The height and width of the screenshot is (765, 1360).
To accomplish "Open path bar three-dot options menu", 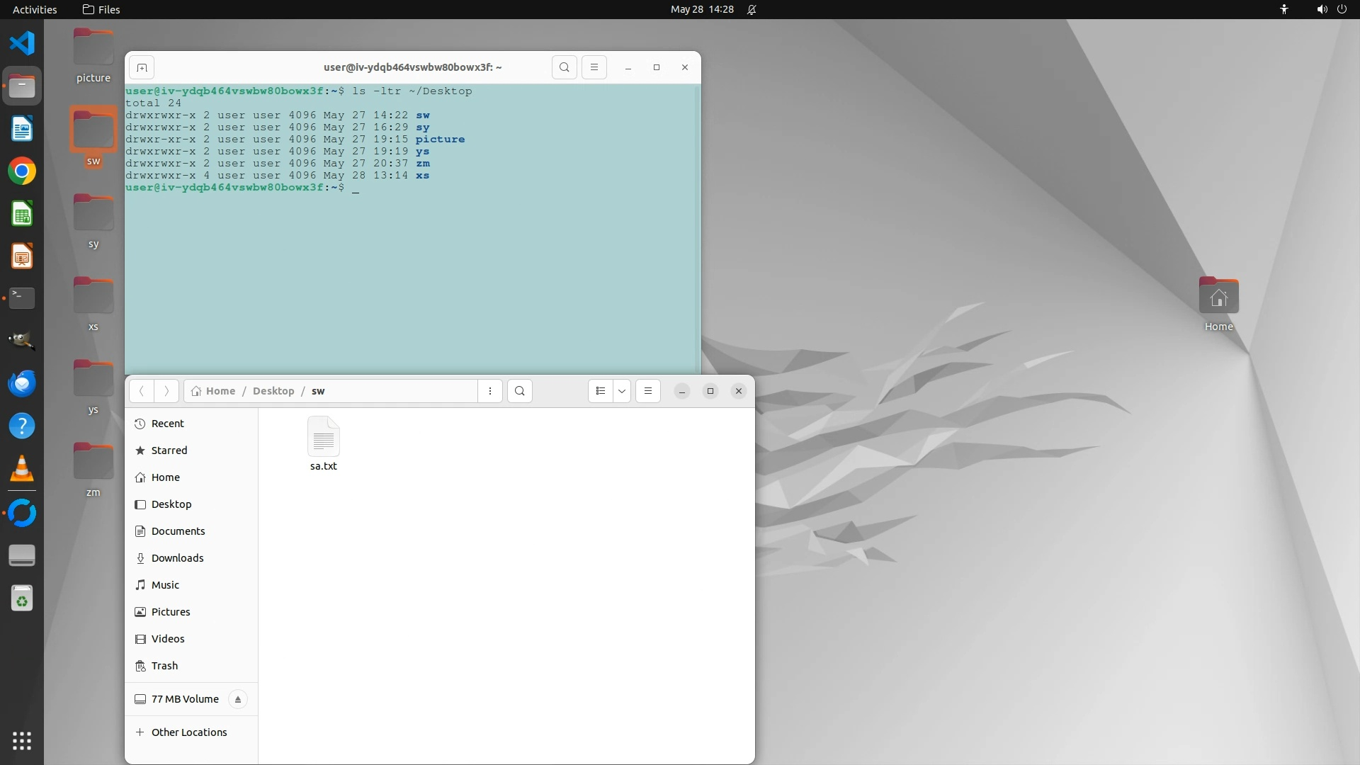I will pyautogui.click(x=490, y=391).
